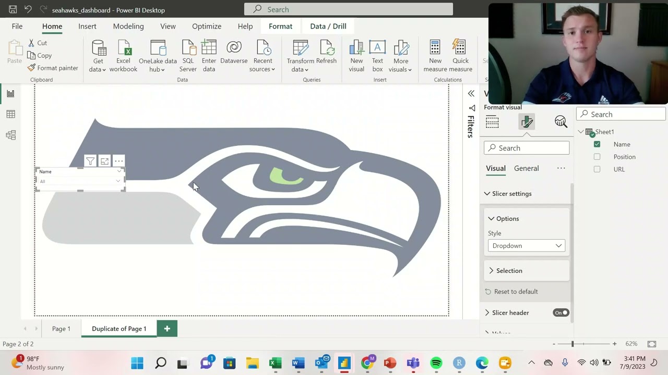
Task: Connect to SQL Server
Action: pos(188,56)
